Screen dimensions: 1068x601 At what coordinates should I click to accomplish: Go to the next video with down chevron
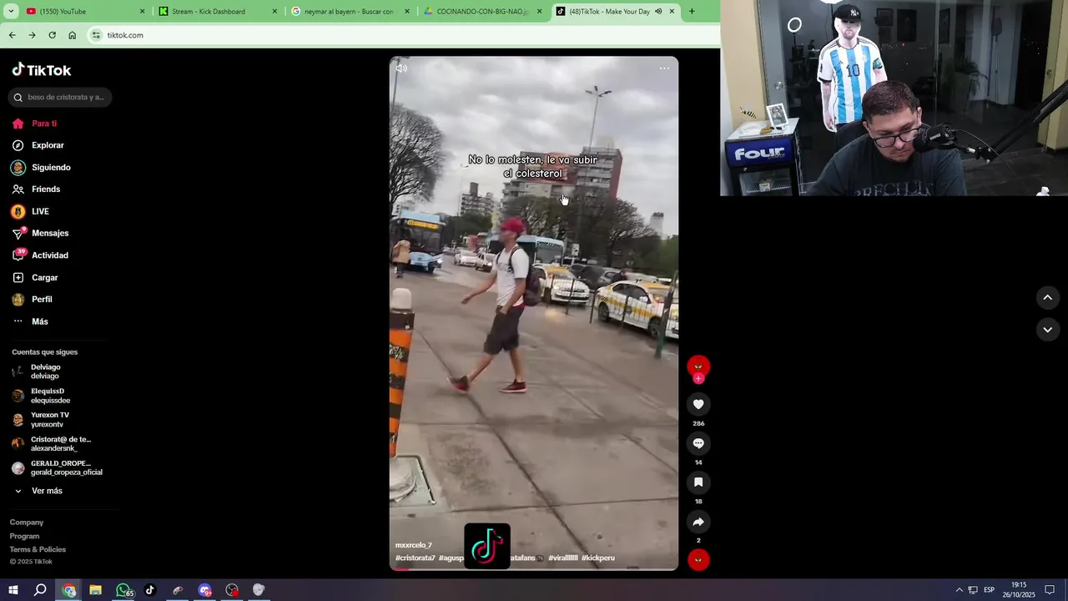[x=1047, y=330]
